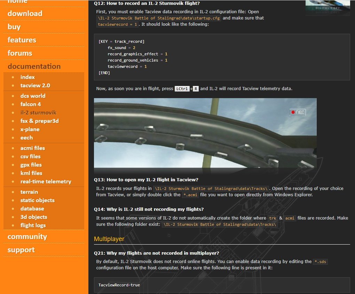
Task: Click the startup.cfg file path code
Action: (x=159, y=18)
